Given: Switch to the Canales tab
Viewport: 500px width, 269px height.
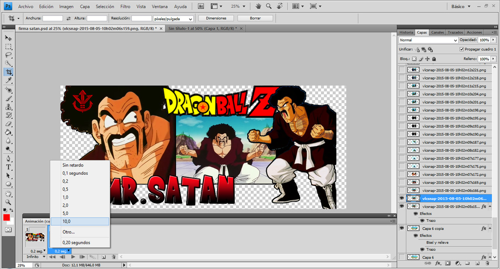Looking at the screenshot, I should click(437, 32).
